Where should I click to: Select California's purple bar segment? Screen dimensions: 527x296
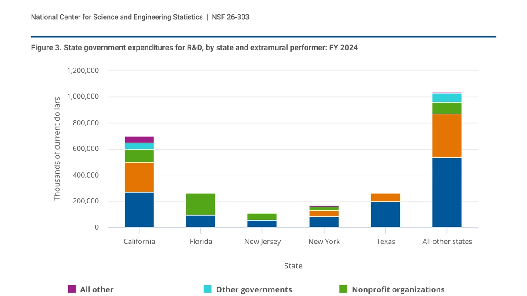[139, 140]
